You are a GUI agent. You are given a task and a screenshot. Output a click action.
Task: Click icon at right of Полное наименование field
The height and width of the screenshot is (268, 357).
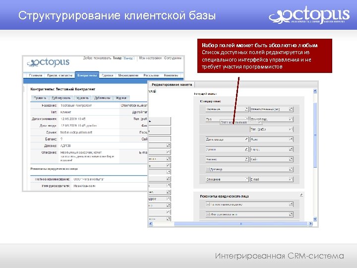point(291,204)
